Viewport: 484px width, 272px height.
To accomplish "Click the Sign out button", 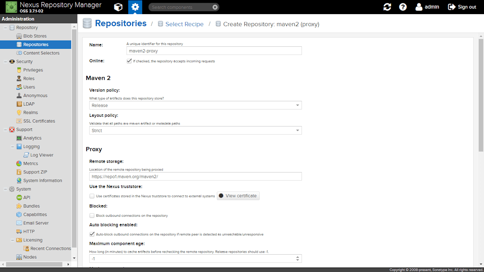I will point(462,7).
